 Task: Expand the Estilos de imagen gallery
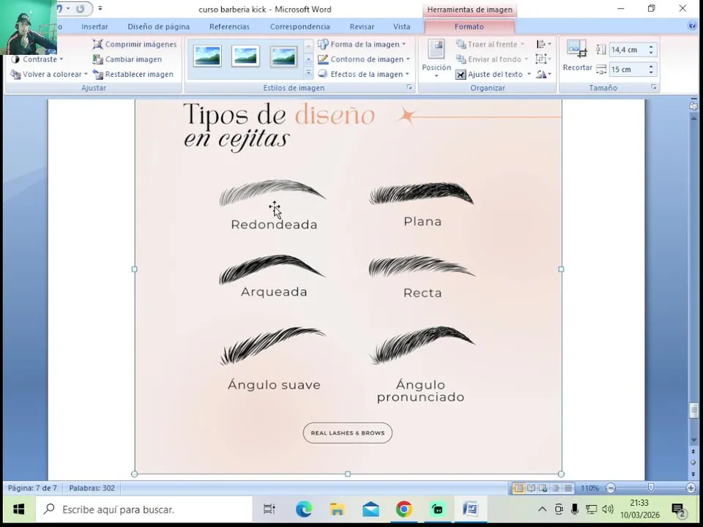tap(308, 72)
